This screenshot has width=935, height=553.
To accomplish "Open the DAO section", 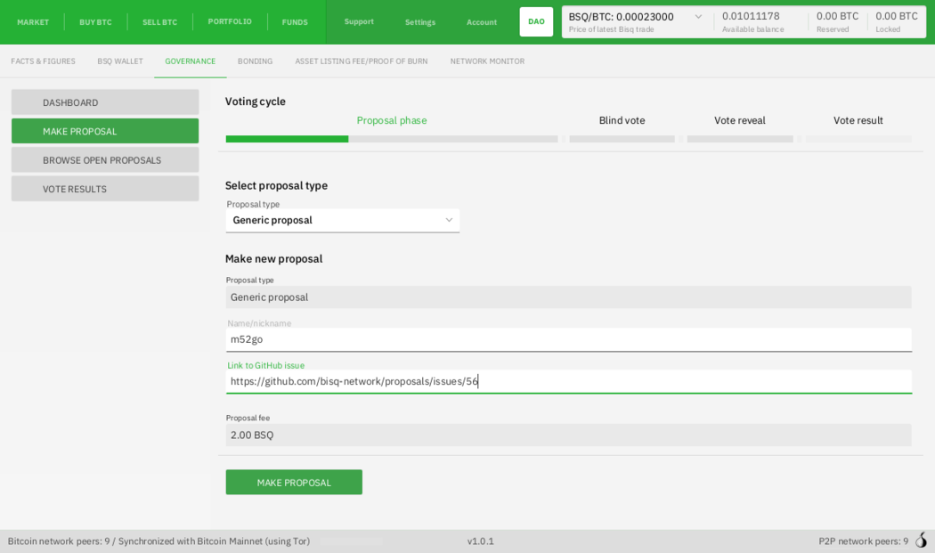I will coord(536,21).
